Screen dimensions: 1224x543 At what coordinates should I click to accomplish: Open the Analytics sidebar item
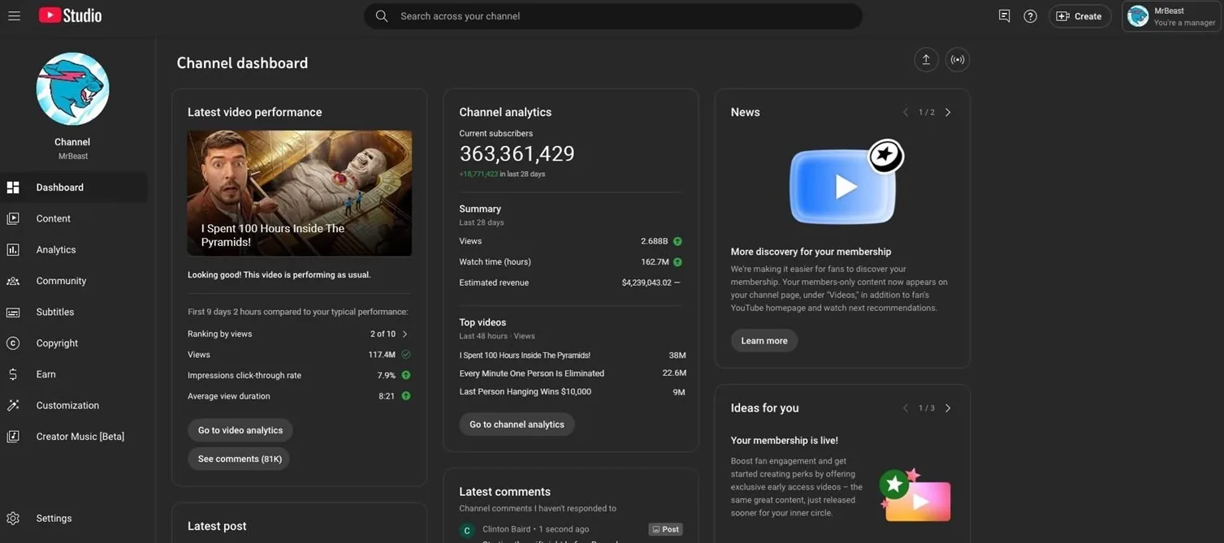click(x=55, y=249)
